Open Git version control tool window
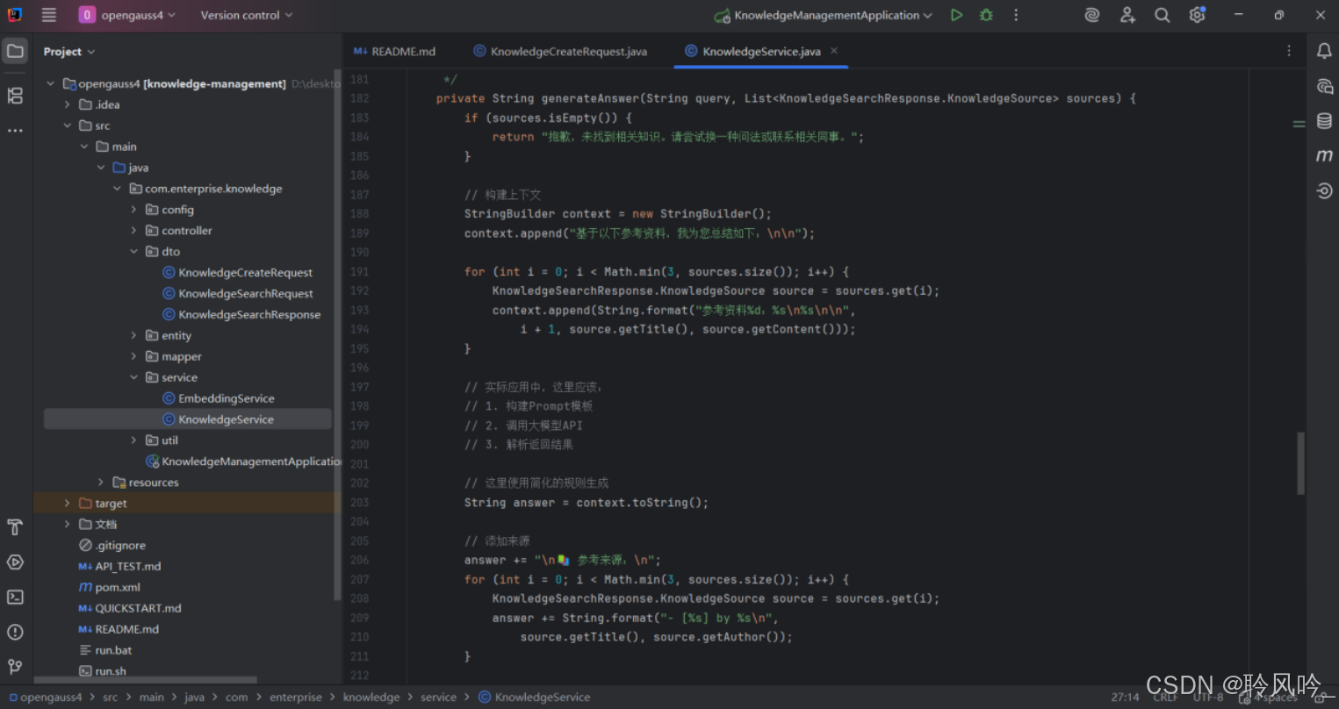 (x=15, y=667)
